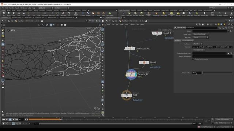The height and width of the screenshot is (131, 234).
Task: Open the Render menu
Action: click(11, 8)
